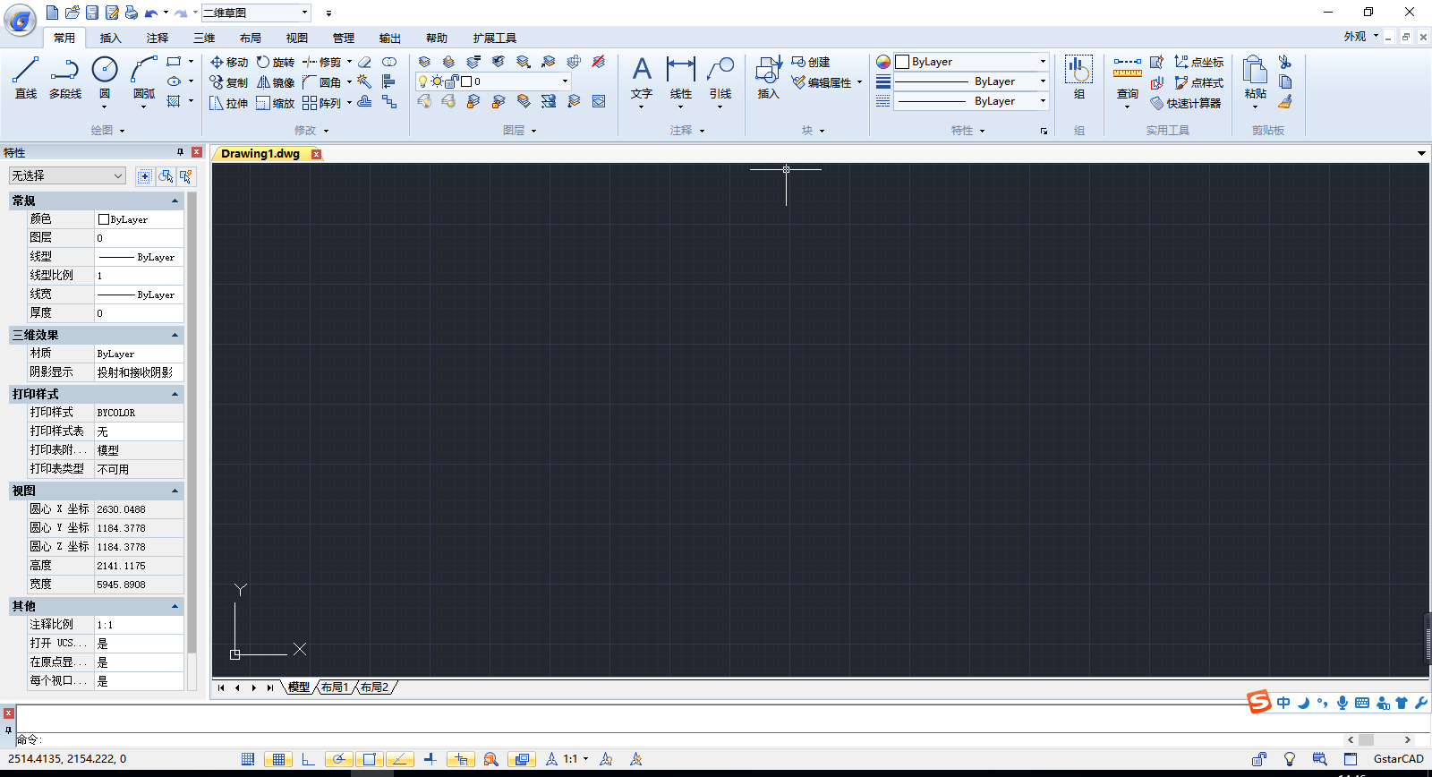Collapse the 视图 section

pos(175,491)
